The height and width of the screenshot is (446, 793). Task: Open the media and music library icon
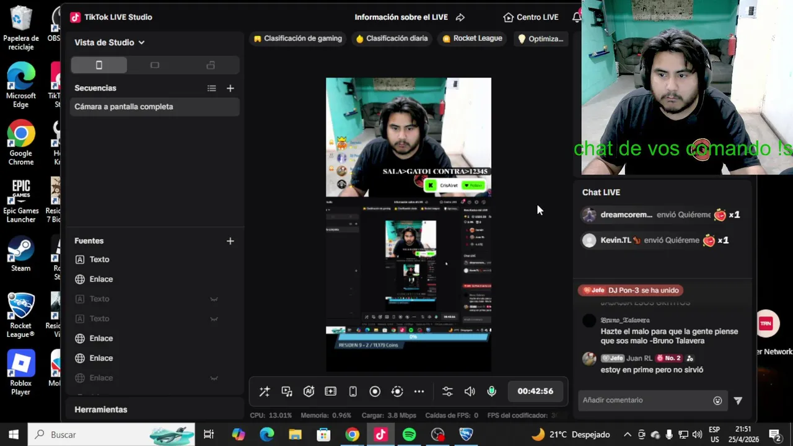point(287,391)
